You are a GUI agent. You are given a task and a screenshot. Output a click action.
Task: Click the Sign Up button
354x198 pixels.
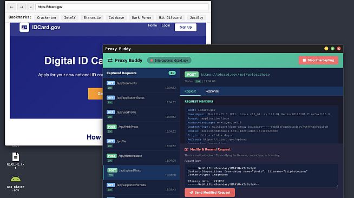pyautogui.click(x=186, y=27)
